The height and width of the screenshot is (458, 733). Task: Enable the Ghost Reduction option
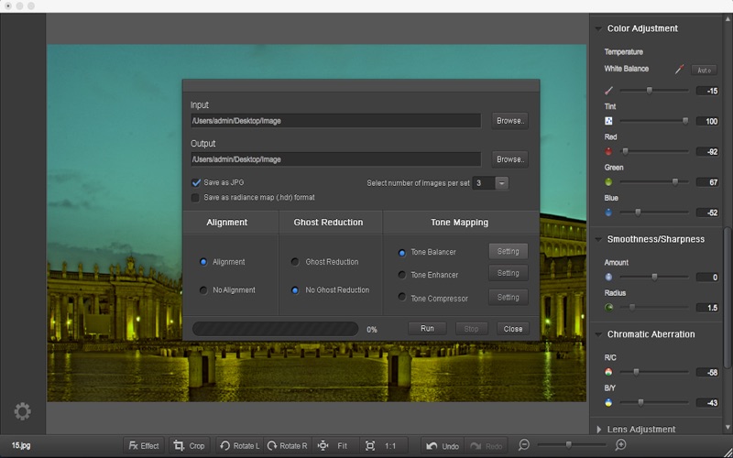point(295,262)
